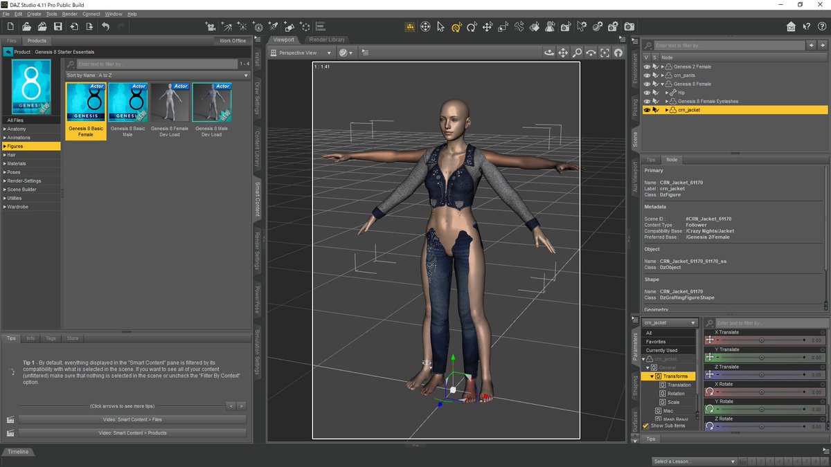This screenshot has height=467, width=831.
Task: Open the crn_jacket node dropdown in Parameters
Action: coord(670,322)
